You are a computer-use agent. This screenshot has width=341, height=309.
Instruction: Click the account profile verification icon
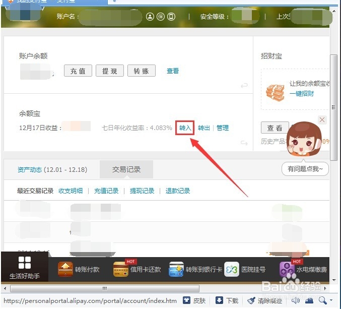click(150, 17)
